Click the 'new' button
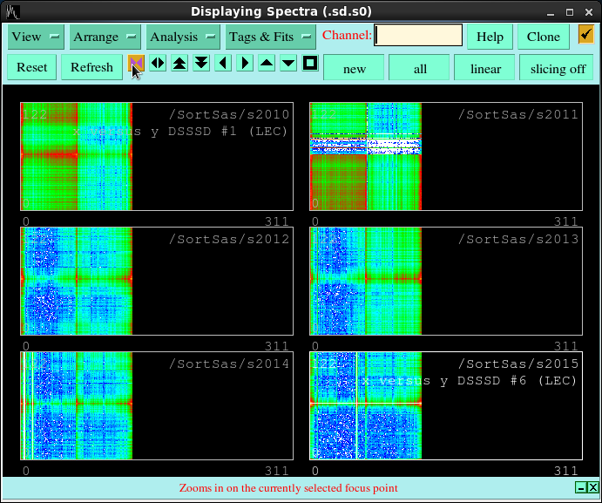The width and height of the screenshot is (602, 503). (354, 68)
